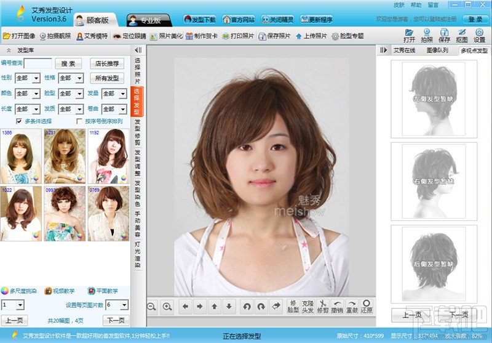Click 上传照片 to upload the photo
The height and width of the screenshot is (343, 492).
point(311,36)
